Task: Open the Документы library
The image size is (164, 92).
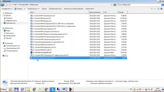Action: coord(10,33)
